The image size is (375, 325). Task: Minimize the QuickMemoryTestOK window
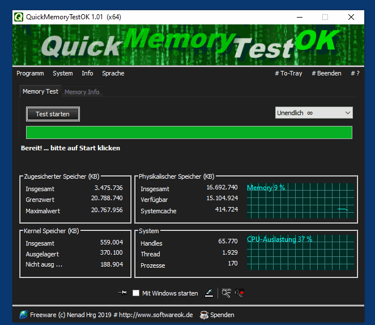(300, 17)
